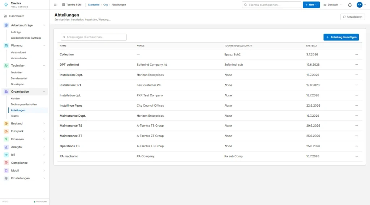Image resolution: width=370 pixels, height=205 pixels.
Task: Open Wiederkehrende Aufträge
Action: point(26,38)
